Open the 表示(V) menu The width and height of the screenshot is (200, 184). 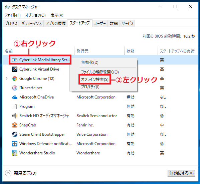tap(57, 15)
